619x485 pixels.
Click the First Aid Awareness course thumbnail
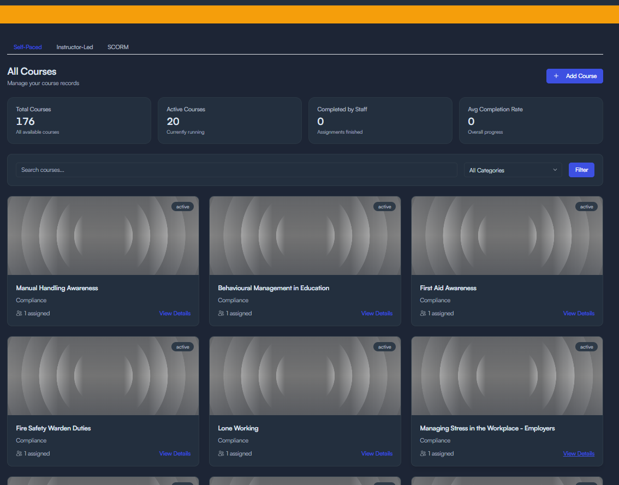coord(507,236)
